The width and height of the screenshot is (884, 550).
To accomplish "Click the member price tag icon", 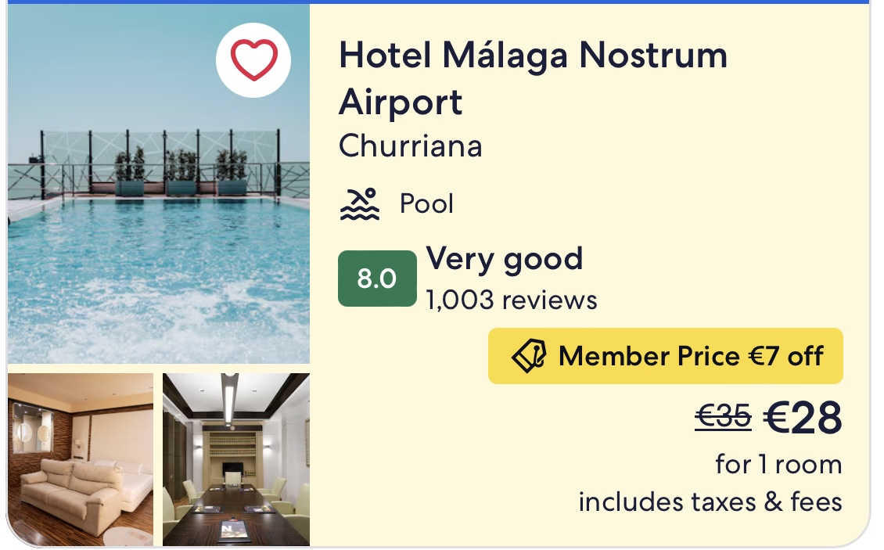I will tap(528, 356).
